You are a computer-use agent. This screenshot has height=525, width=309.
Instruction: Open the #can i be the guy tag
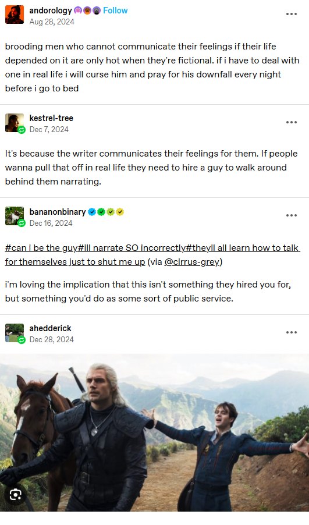41,248
